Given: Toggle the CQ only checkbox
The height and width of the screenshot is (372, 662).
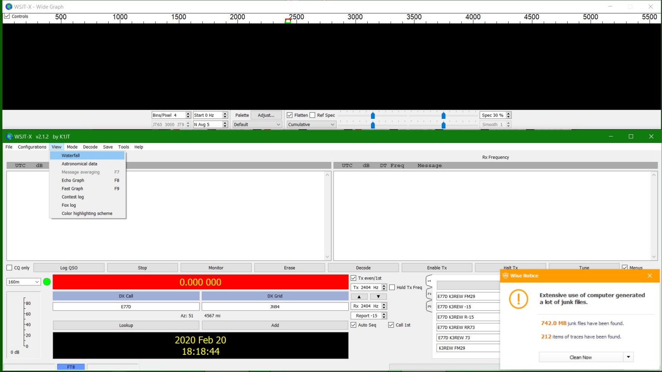Looking at the screenshot, I should point(9,267).
